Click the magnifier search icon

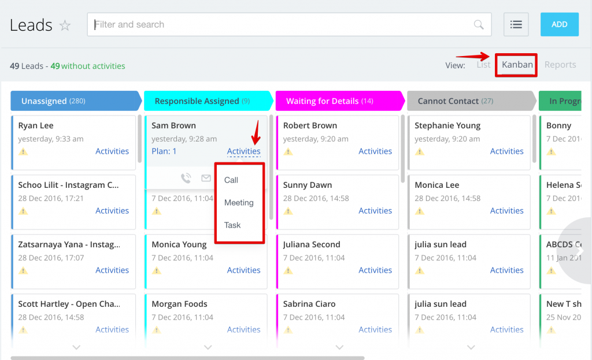[479, 24]
